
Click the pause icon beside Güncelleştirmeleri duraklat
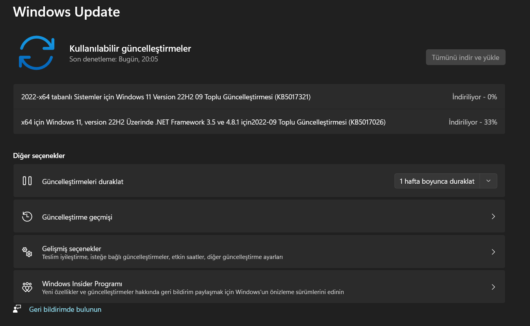(x=27, y=181)
